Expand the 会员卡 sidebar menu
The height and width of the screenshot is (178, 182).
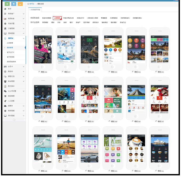(24, 67)
